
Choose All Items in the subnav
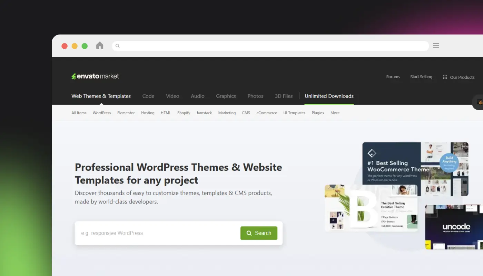click(x=79, y=113)
